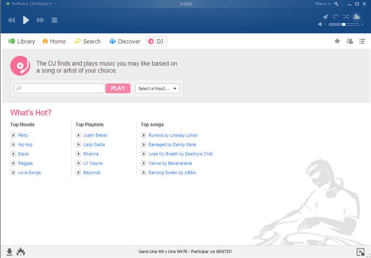Go to the Home tab

pos(54,41)
